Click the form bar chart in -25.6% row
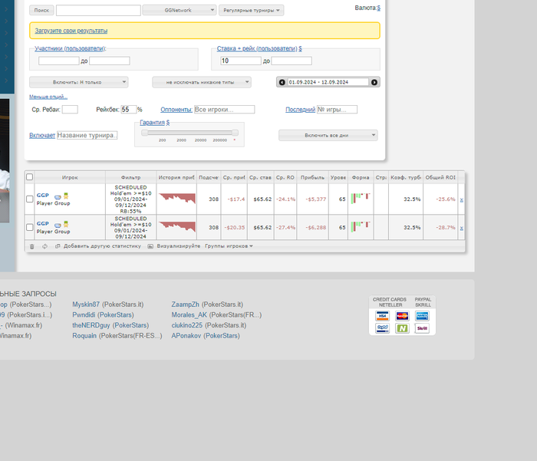 [361, 199]
